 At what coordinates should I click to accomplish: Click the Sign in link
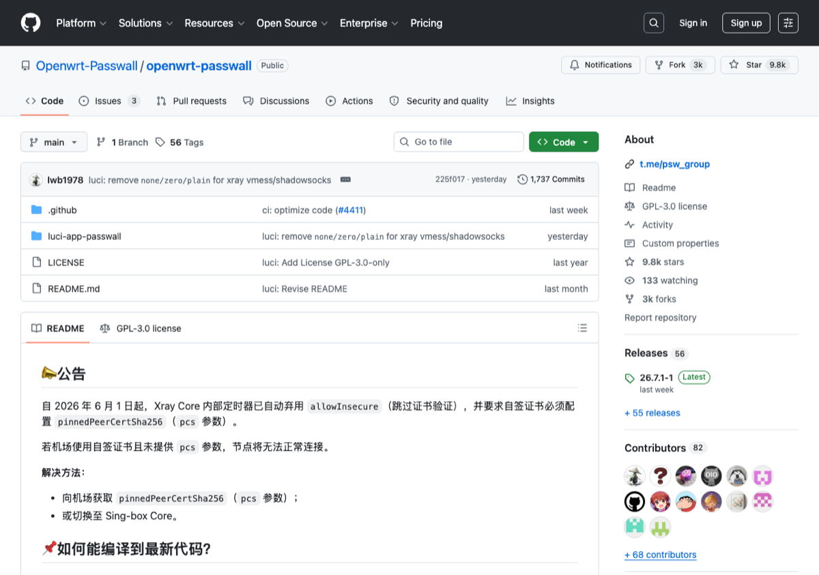click(x=693, y=23)
